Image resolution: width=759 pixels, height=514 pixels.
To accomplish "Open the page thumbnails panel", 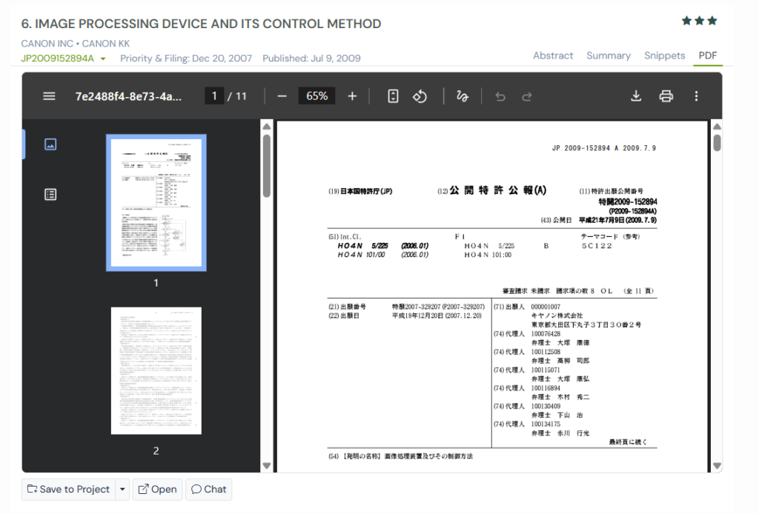I will (x=50, y=144).
